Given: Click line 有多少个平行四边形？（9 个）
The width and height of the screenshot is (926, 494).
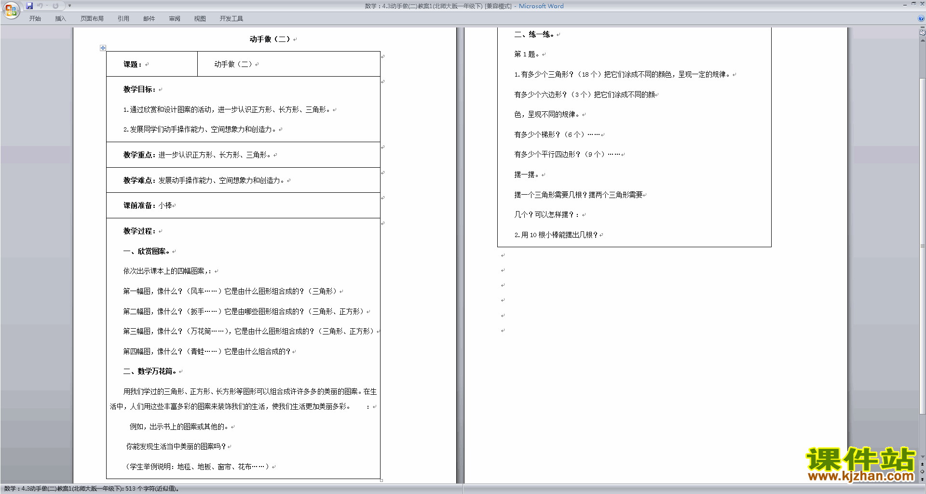Looking at the screenshot, I should tap(567, 154).
